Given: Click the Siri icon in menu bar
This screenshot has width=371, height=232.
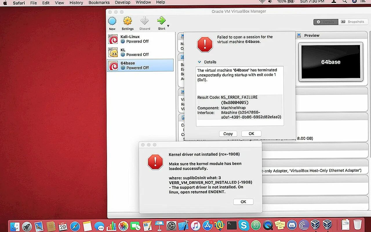Looking at the screenshot, I should [x=354, y=2].
